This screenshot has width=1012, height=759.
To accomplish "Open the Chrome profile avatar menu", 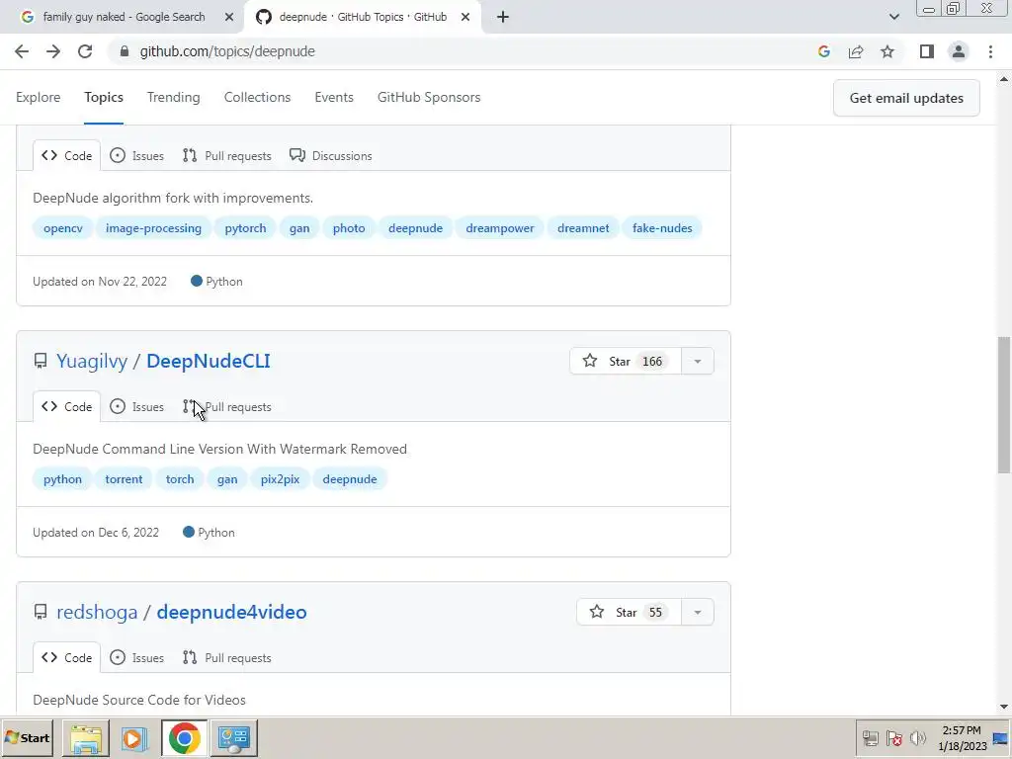I will [x=959, y=51].
